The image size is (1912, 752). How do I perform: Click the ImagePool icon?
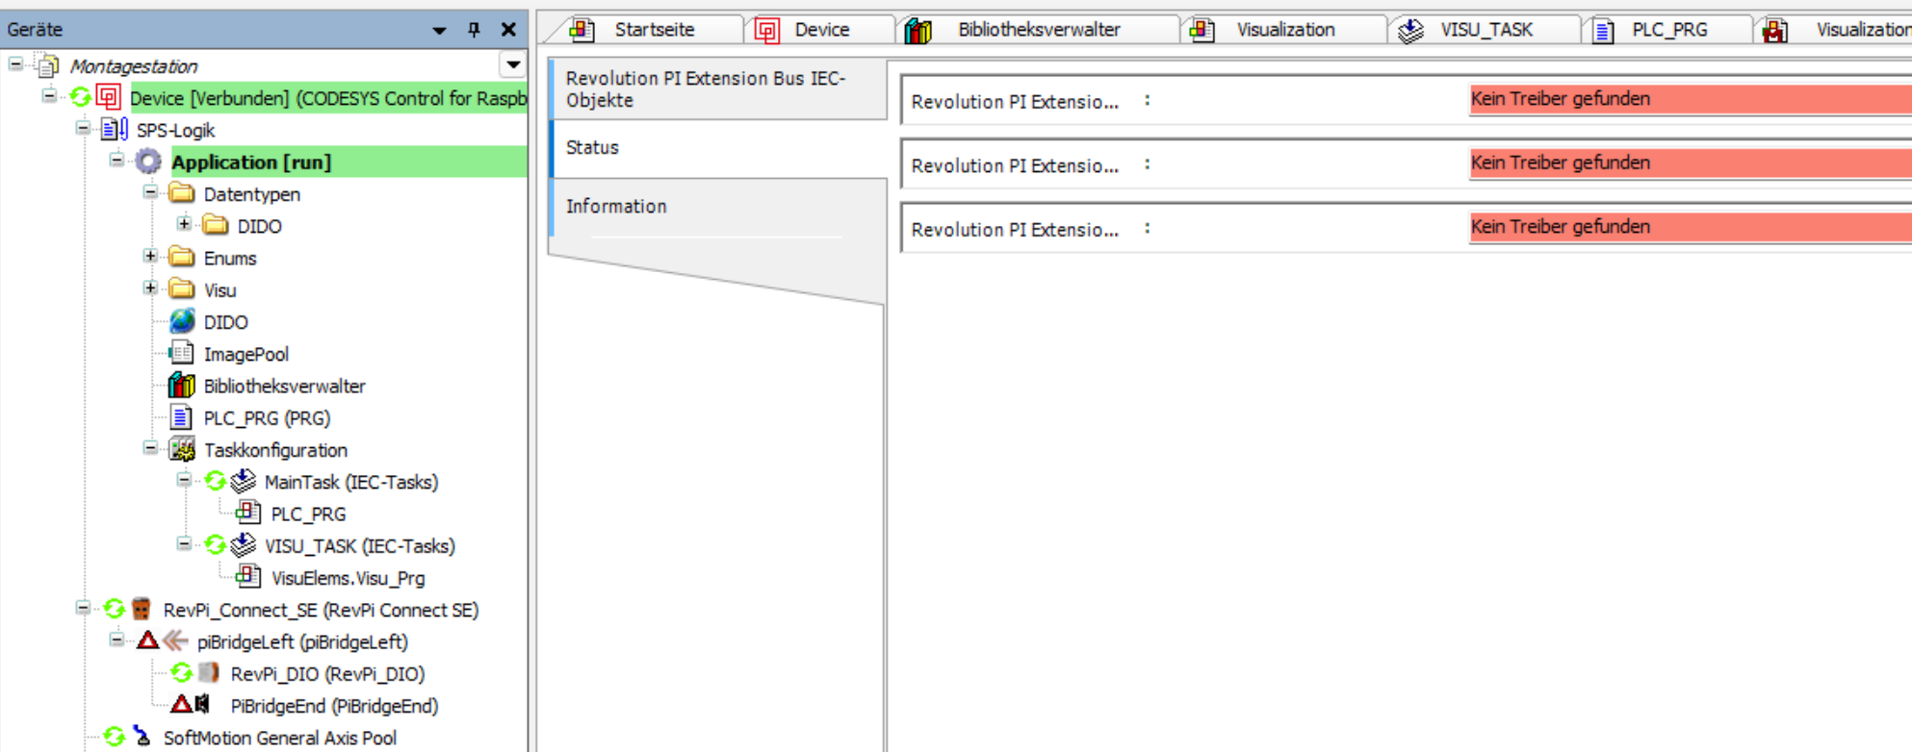point(181,353)
